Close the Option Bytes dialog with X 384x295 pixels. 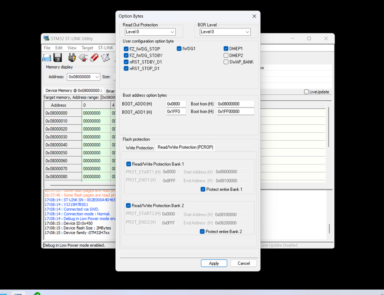pos(254,16)
